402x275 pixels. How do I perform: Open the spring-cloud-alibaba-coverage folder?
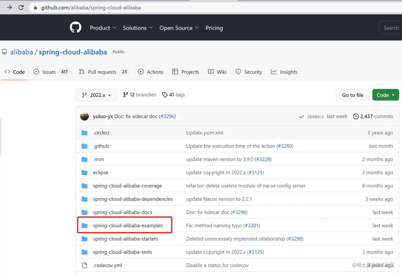(x=127, y=186)
